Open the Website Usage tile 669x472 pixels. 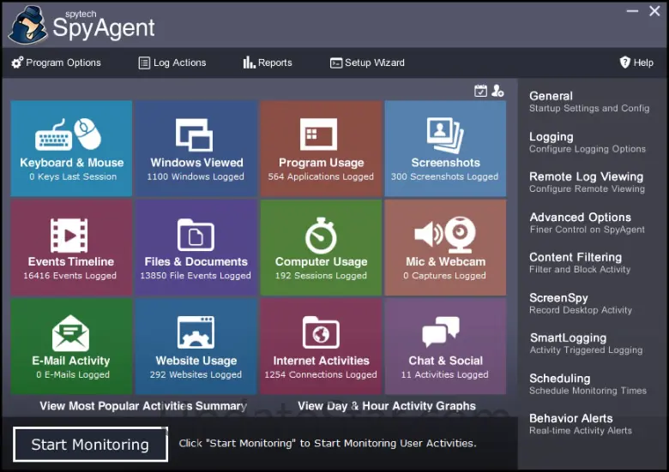(x=196, y=346)
